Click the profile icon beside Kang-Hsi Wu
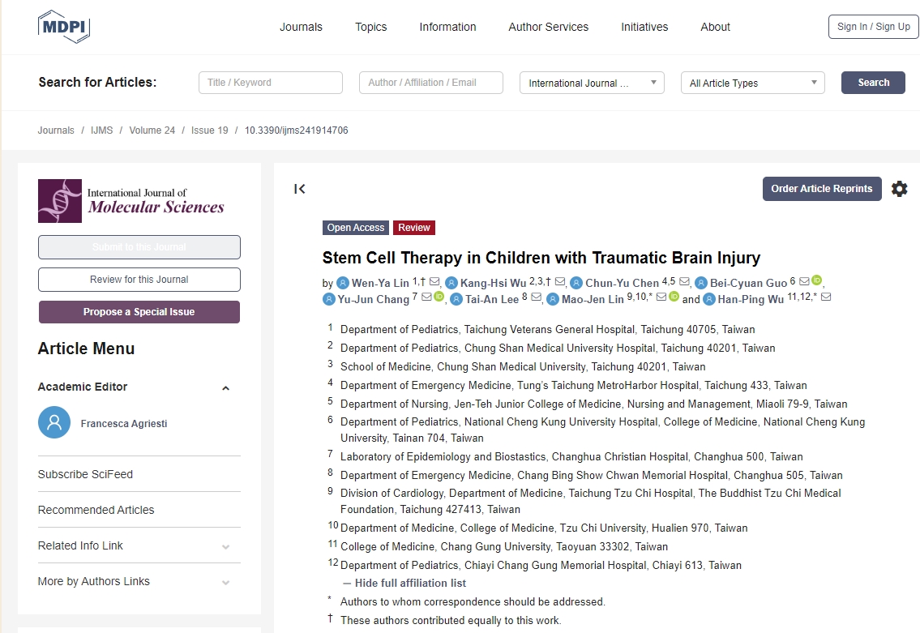Viewport: 920px width, 633px height. click(x=451, y=283)
